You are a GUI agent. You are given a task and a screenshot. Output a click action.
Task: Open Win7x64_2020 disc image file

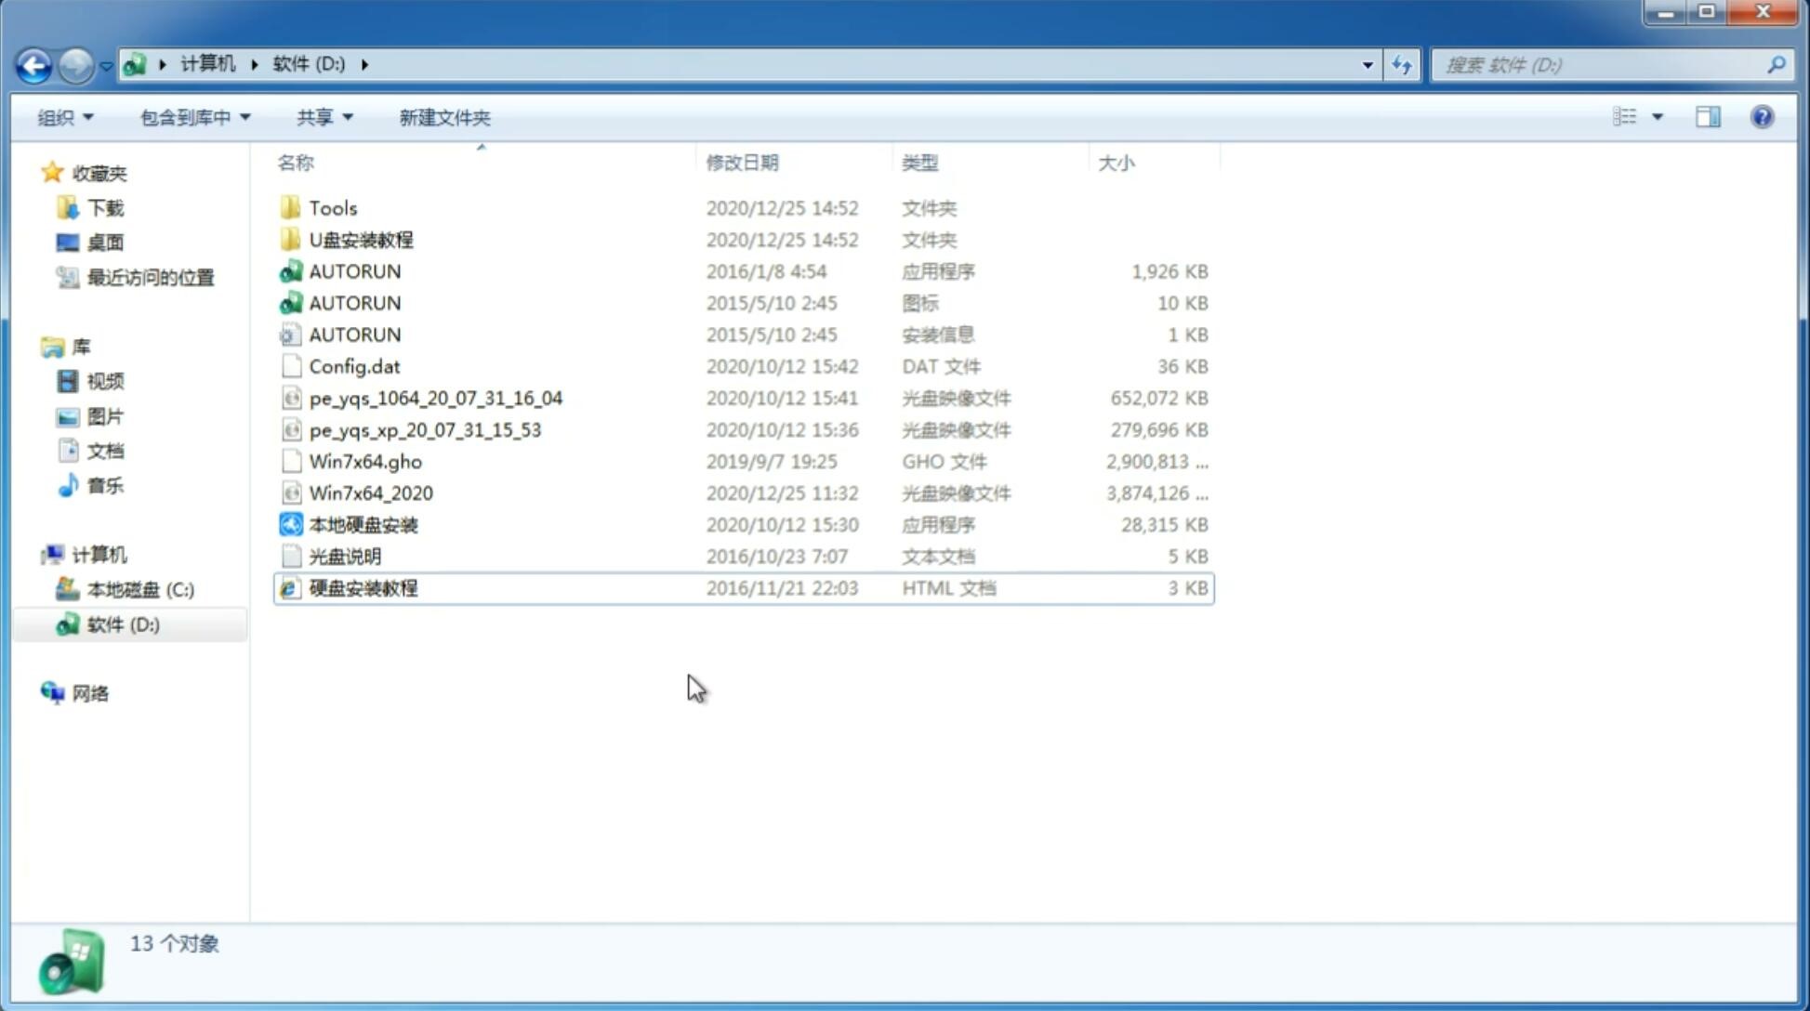tap(370, 493)
